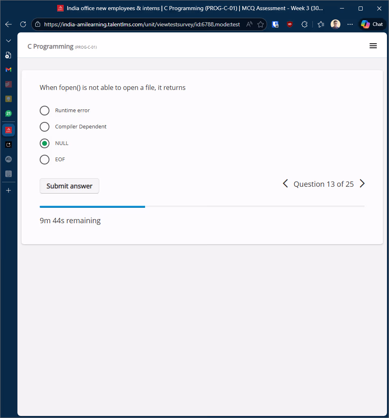This screenshot has height=418, width=389.
Task: Click the Read aloud icon in address bar
Action: pos(249,24)
